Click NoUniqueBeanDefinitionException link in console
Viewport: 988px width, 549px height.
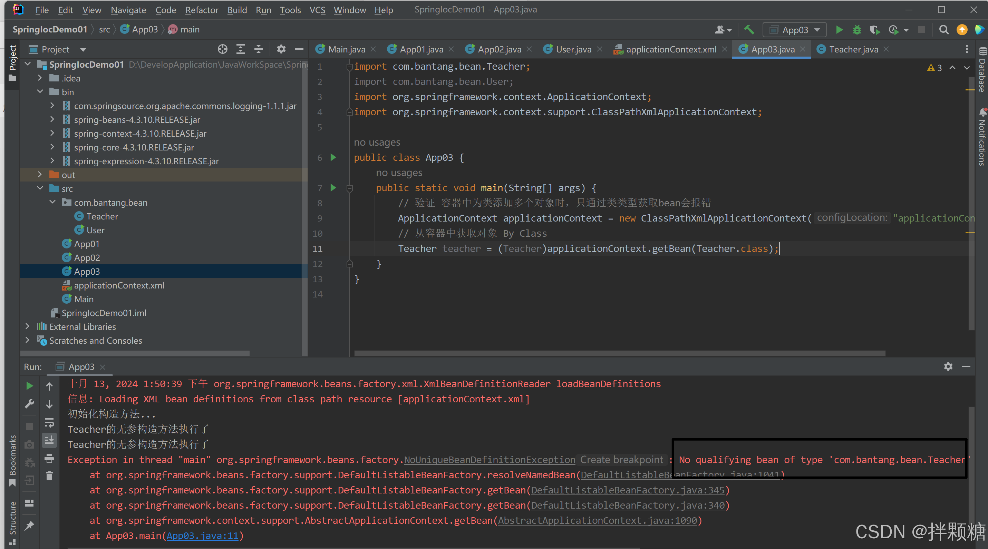point(490,460)
